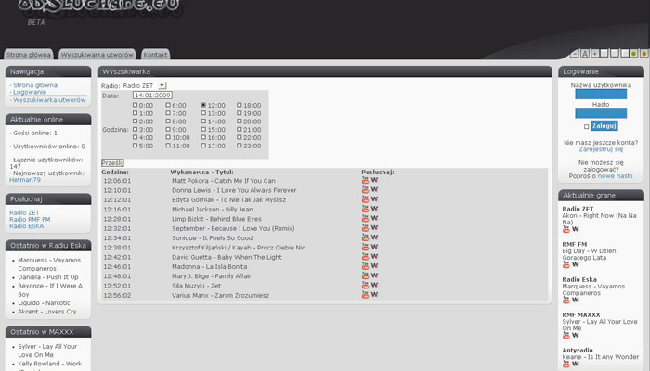Click the Zarejestruj się registration link
The image size is (650, 371).
(x=601, y=148)
